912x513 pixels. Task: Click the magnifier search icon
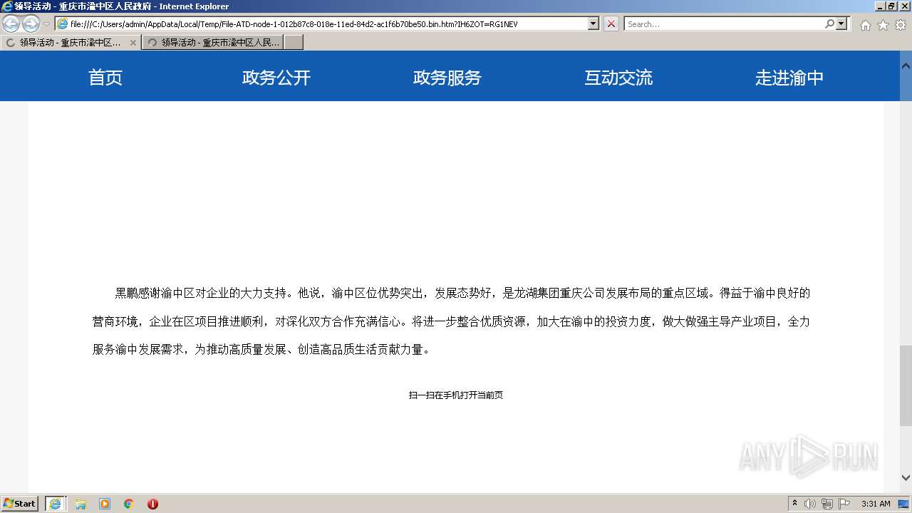coord(829,24)
